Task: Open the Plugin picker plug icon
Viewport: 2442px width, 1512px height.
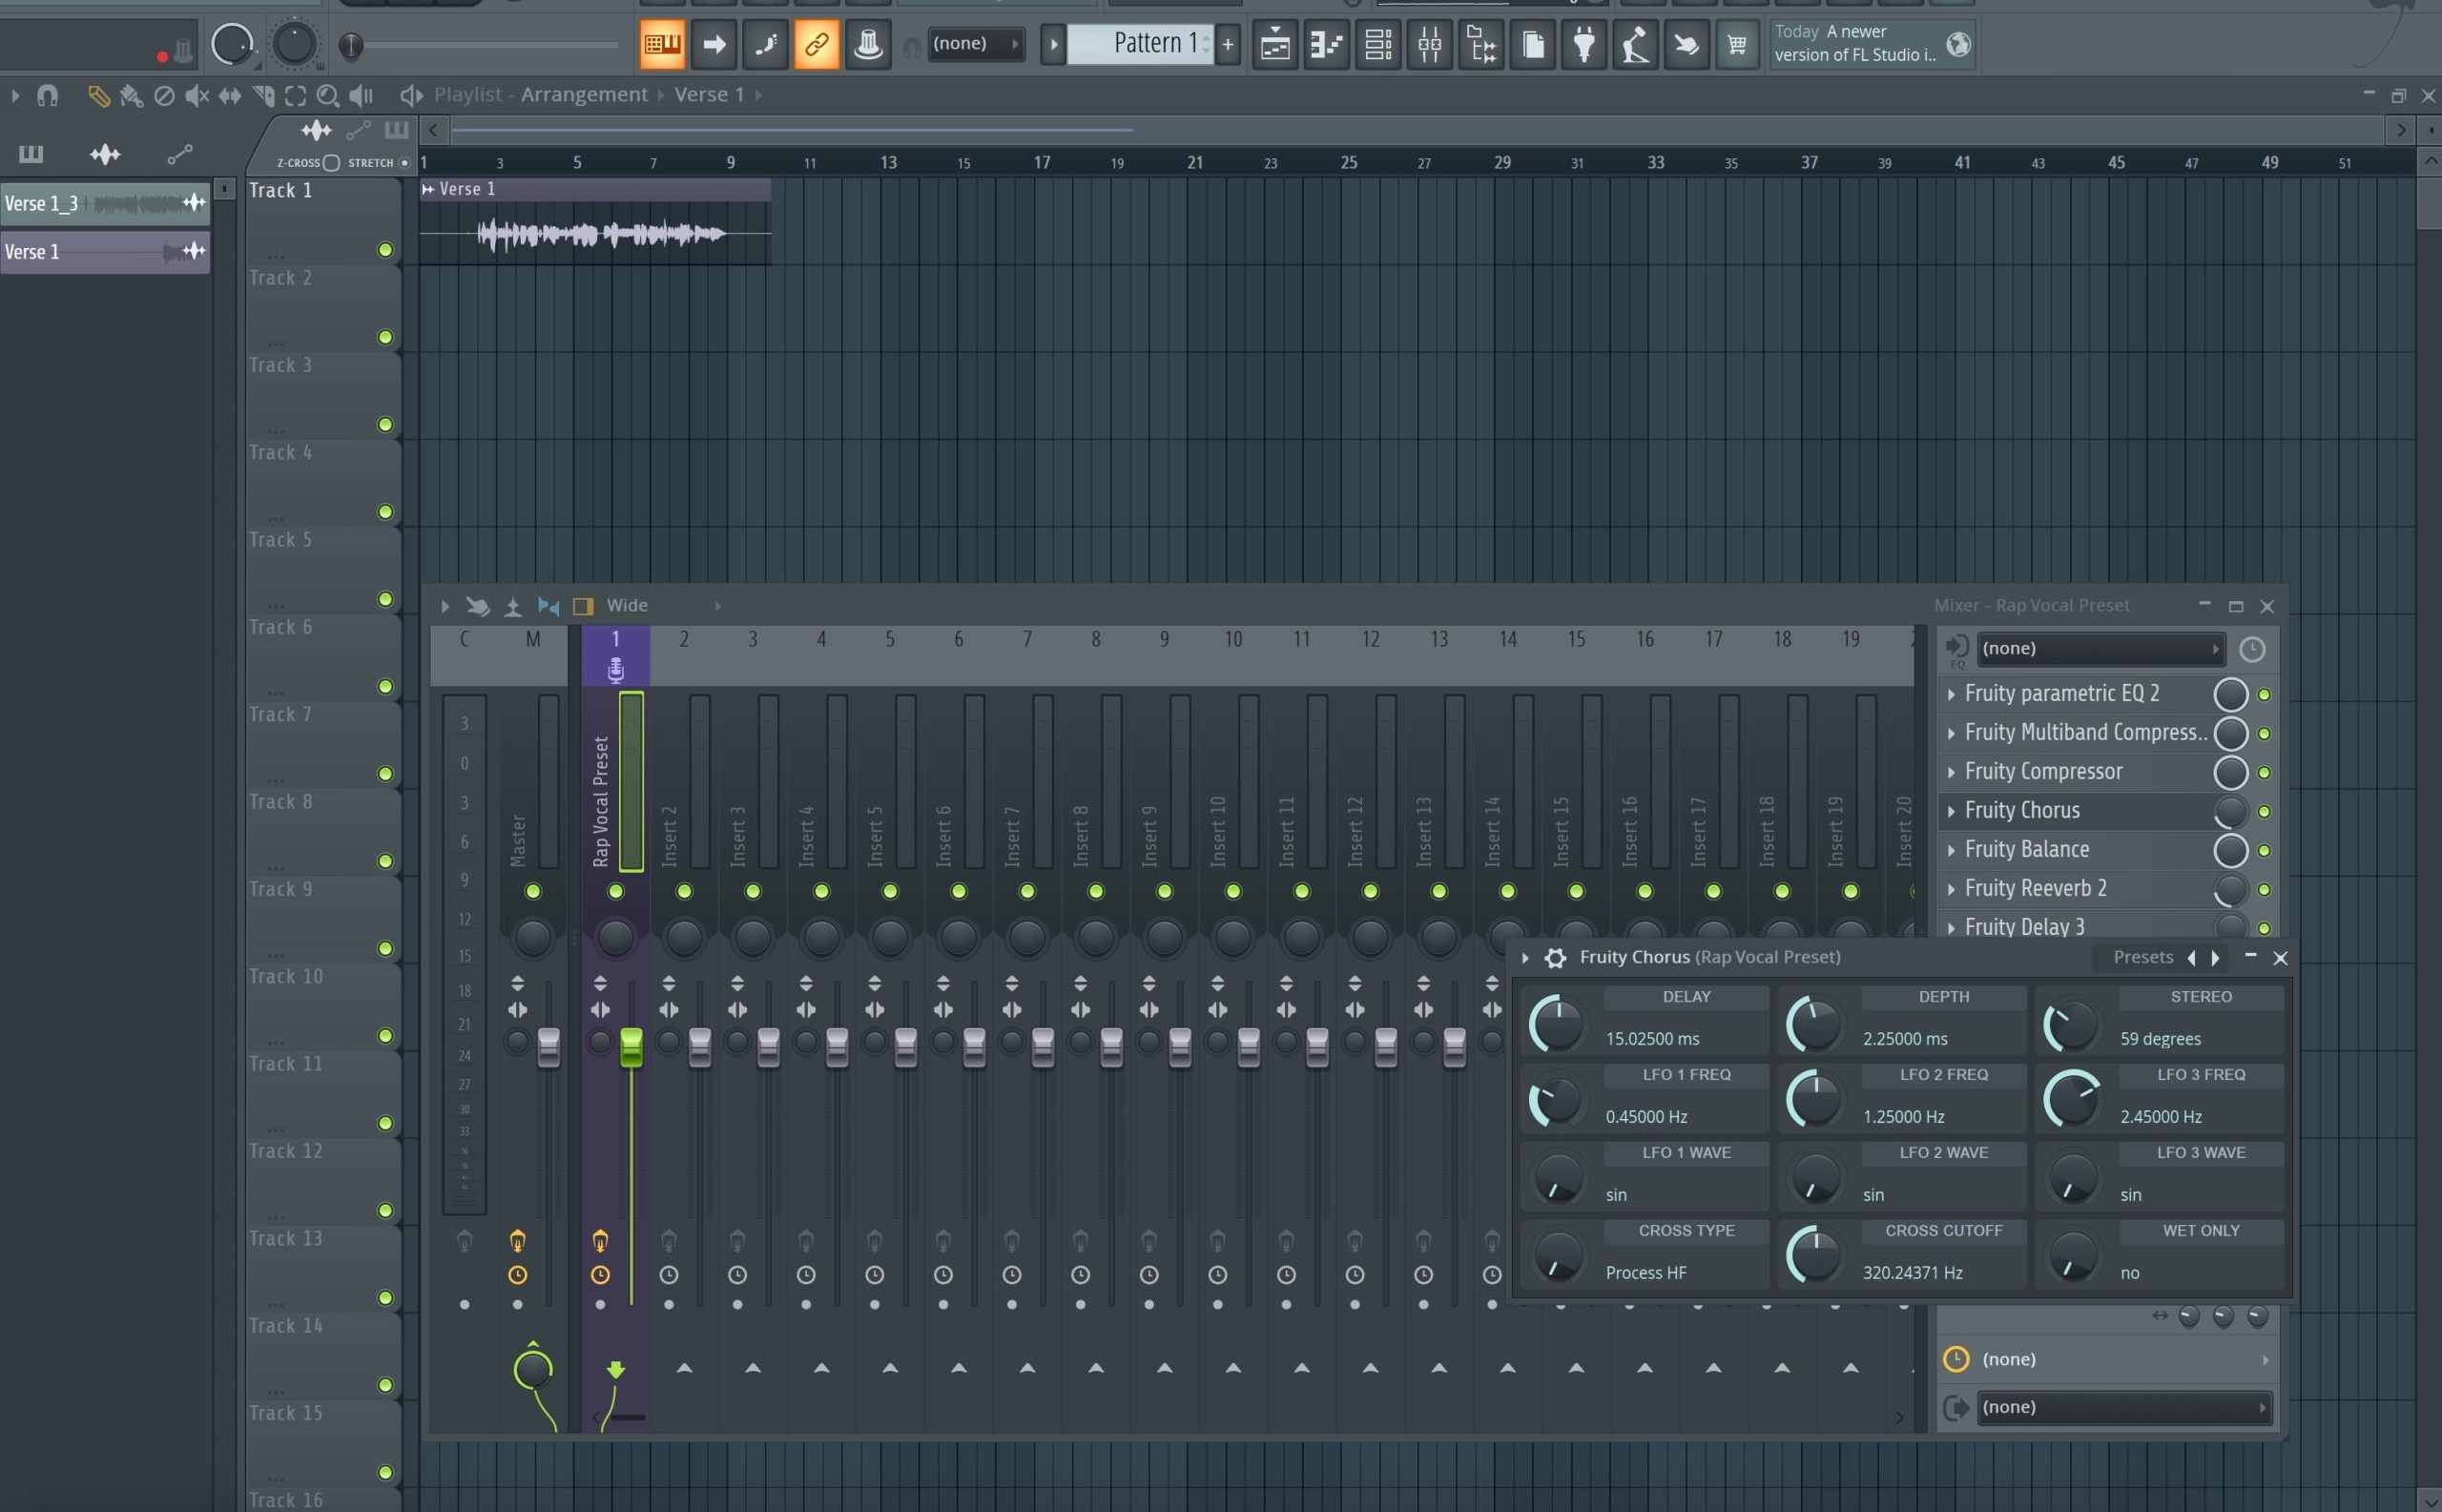Action: (x=1584, y=44)
